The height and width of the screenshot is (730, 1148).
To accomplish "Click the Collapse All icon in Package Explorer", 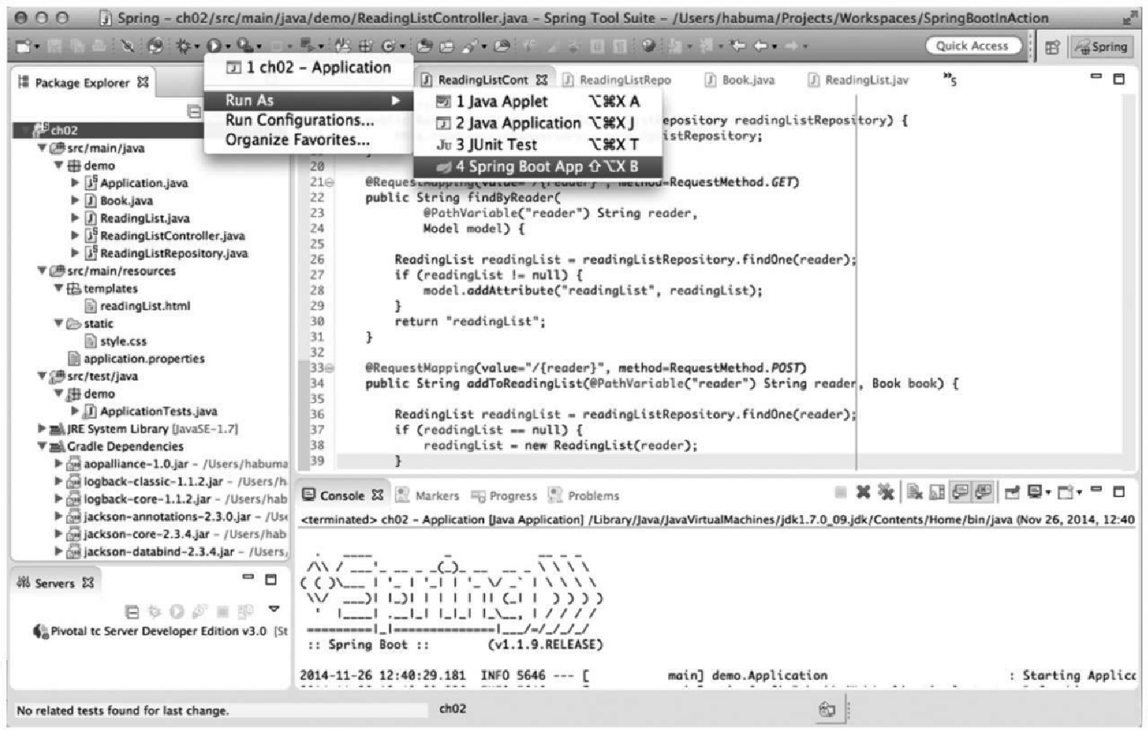I will coord(194,111).
